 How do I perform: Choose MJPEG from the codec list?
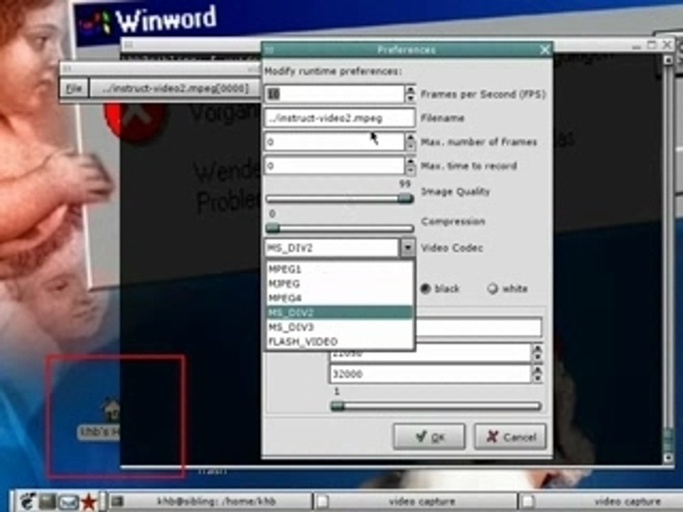coord(340,284)
